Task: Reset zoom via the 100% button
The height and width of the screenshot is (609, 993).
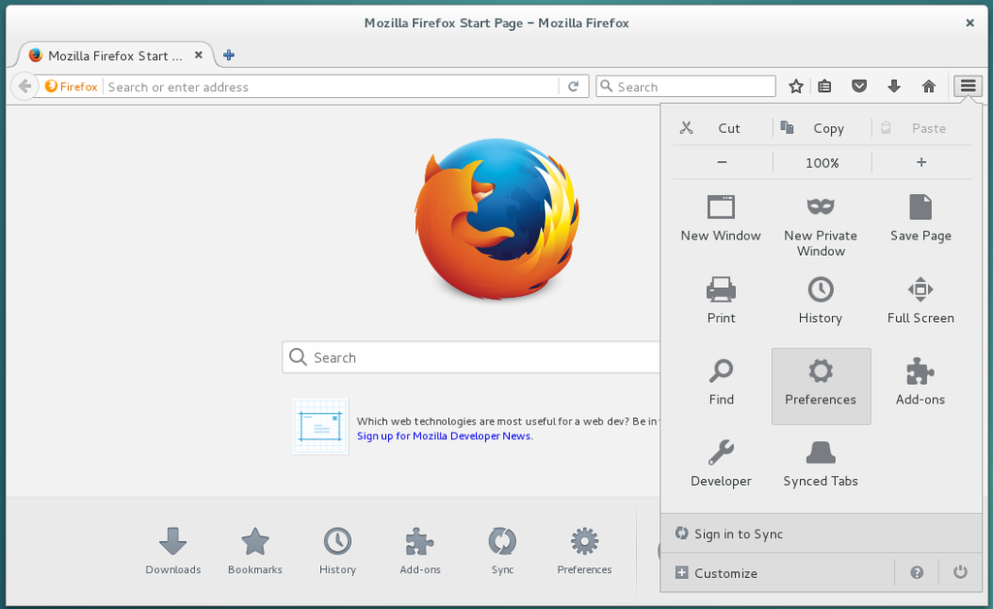Action: 822,163
